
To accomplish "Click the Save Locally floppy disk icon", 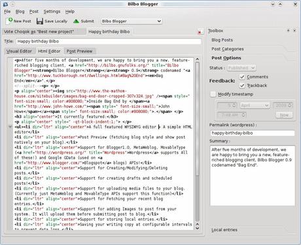I will (x=40, y=21).
